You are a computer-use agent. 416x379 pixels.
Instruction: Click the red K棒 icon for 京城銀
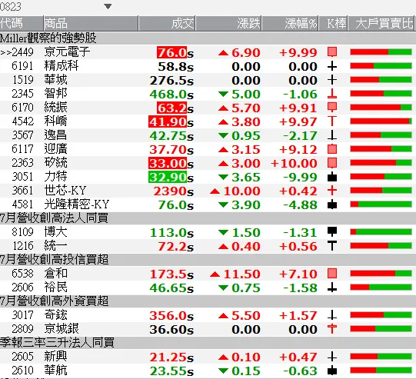[332, 329]
